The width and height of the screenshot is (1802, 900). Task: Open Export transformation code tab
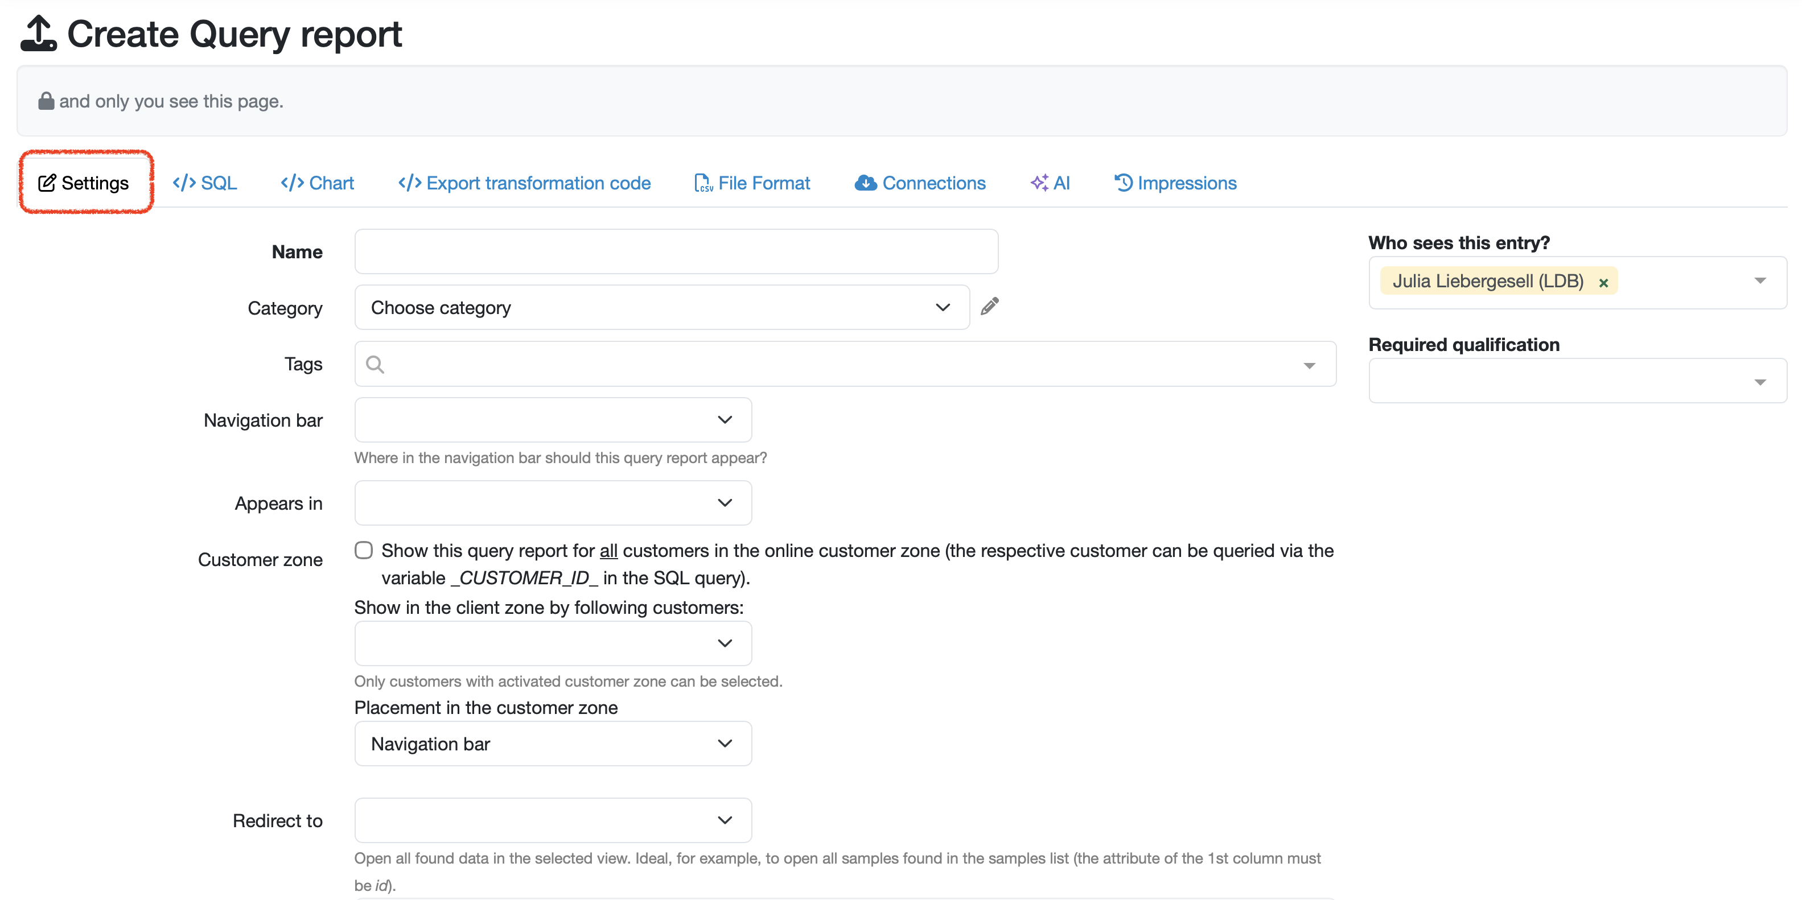tap(525, 183)
